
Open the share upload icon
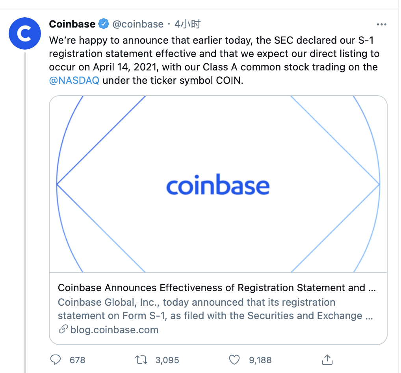[327, 359]
